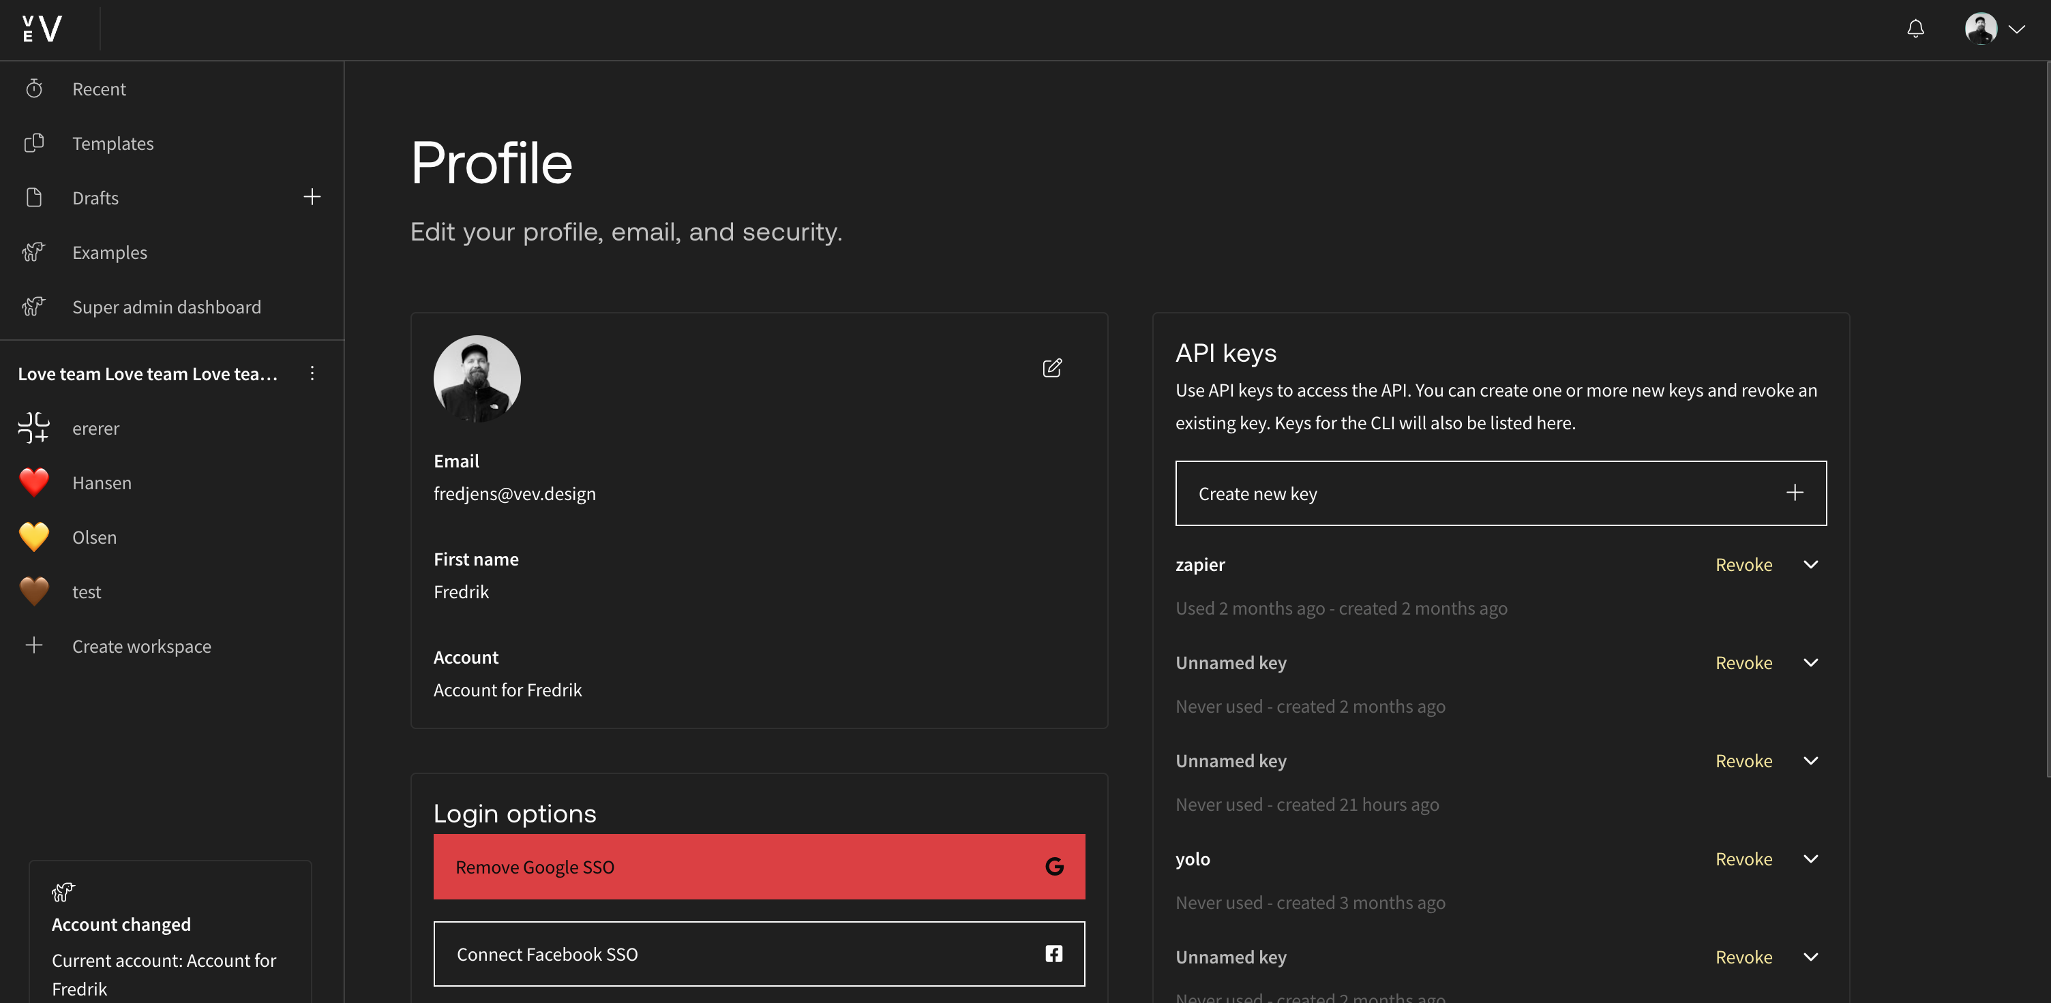This screenshot has width=2051, height=1003.
Task: Revoke the zapier API key
Action: coord(1743,565)
